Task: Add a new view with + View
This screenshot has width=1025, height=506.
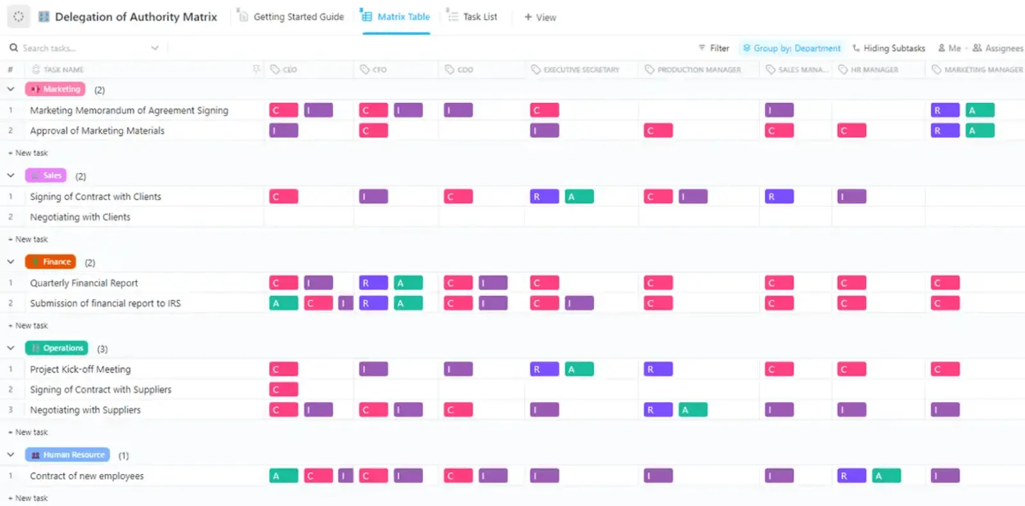Action: pos(540,17)
